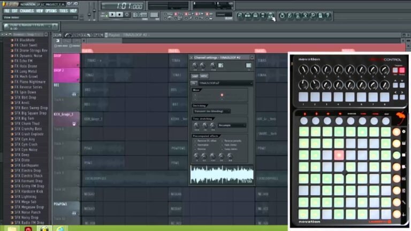This screenshot has width=411, height=231.
Task: Click the 1:01:000 time display
Action: pos(123,6)
